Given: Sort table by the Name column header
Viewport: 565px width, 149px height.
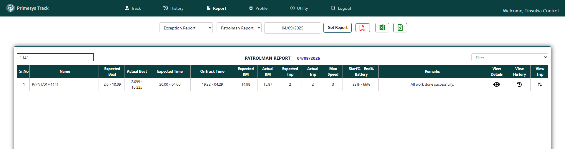Looking at the screenshot, I should [x=64, y=72].
